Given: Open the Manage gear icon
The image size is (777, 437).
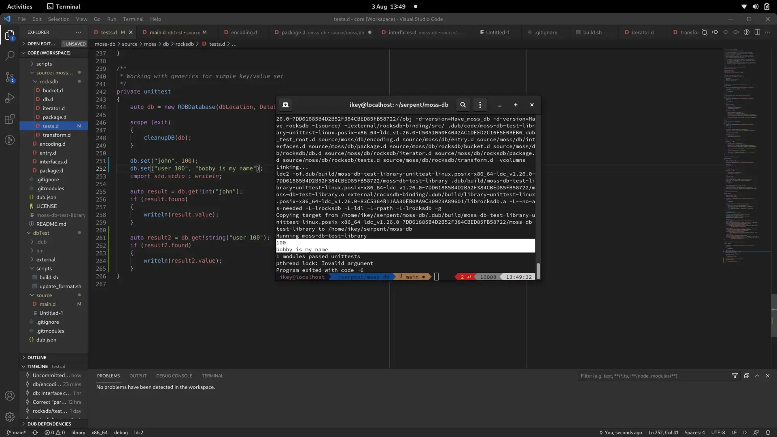Looking at the screenshot, I should click(x=10, y=416).
